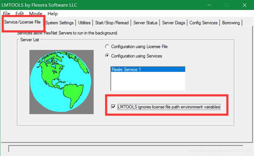The width and height of the screenshot is (254, 156).
Task: Open the Edit menu
Action: coord(20,14)
